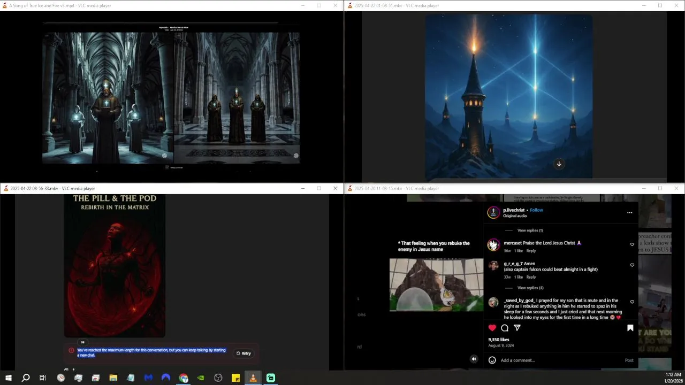Viewport: 685px width, 385px height.
Task: Click the right cathedral hooded figures image
Action: (x=237, y=97)
